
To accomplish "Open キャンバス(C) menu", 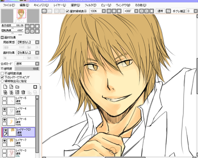I will [x=41, y=5].
